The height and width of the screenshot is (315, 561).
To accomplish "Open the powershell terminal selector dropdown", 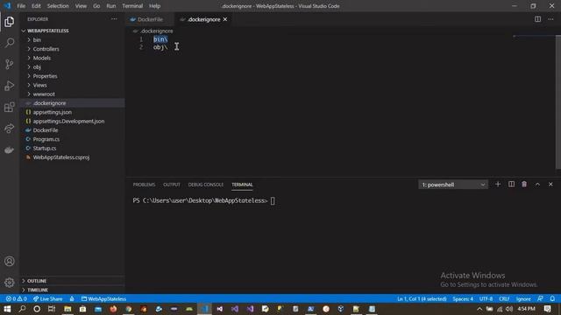I will point(453,185).
